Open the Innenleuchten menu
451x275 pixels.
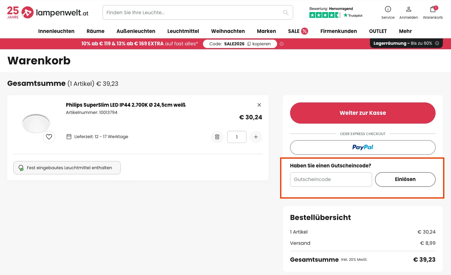pos(56,31)
